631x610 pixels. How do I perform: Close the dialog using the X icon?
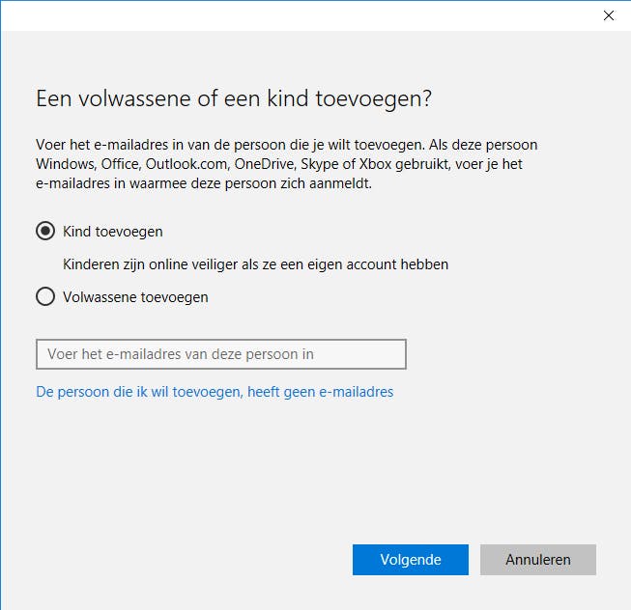[x=609, y=15]
